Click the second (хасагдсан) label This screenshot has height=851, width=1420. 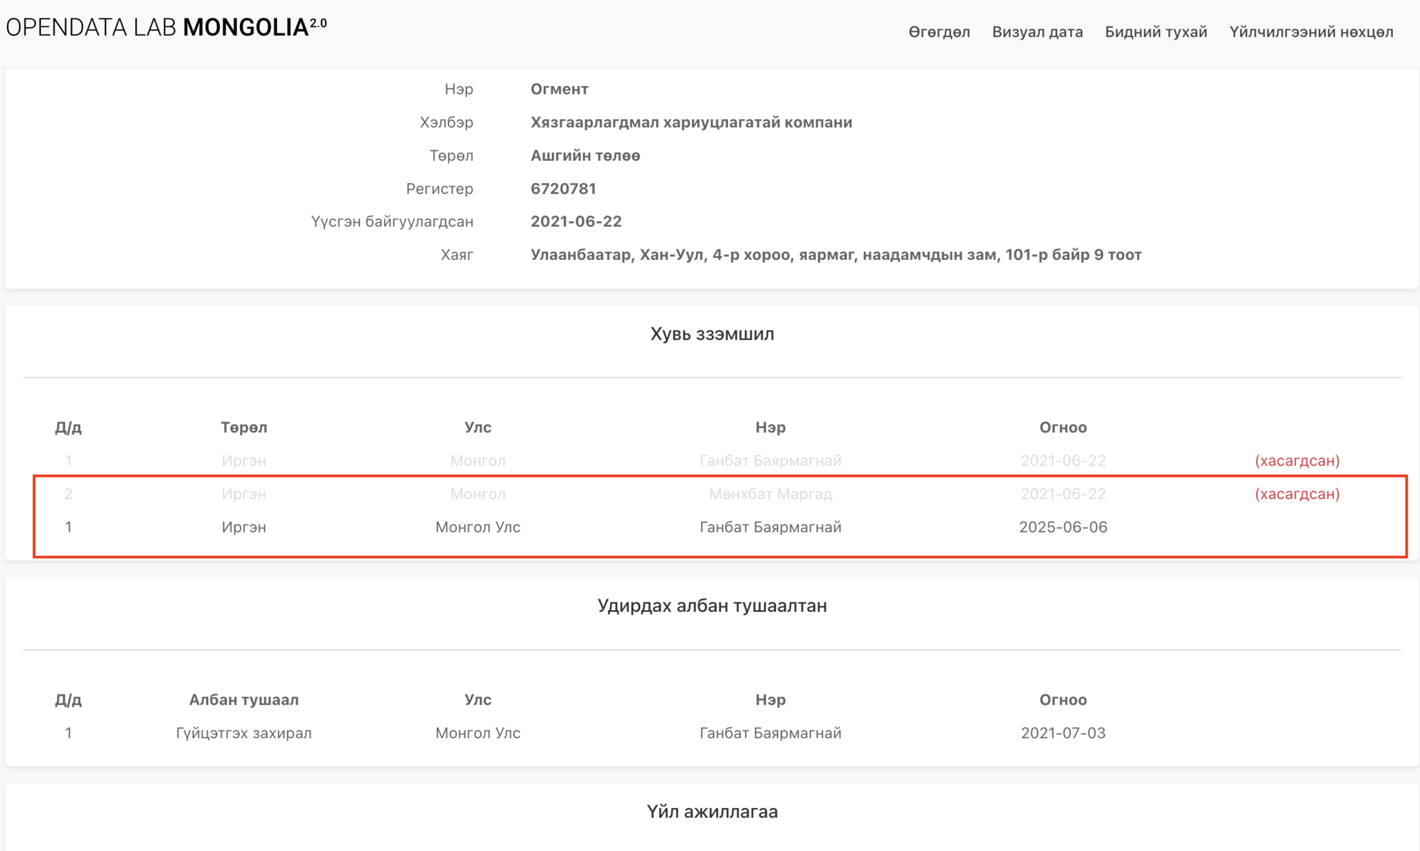(1297, 493)
